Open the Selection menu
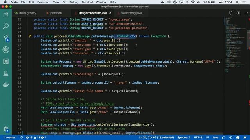This screenshot has height=140, width=250. [x=43, y=2]
